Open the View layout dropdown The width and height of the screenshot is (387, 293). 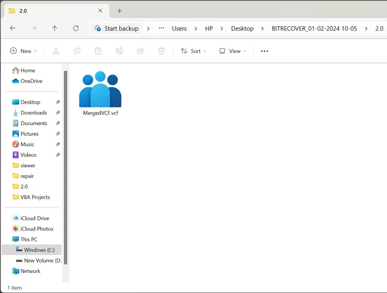[232, 51]
